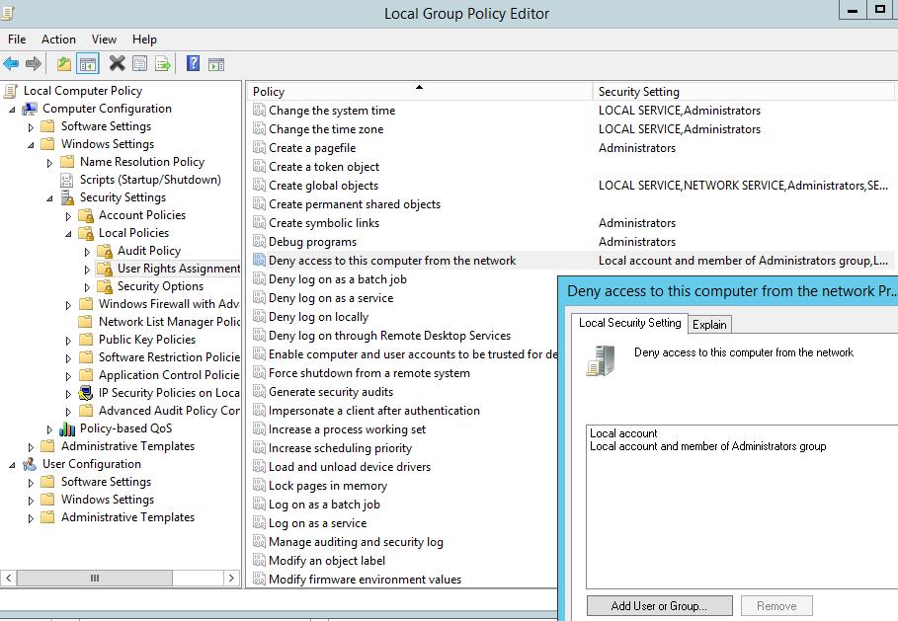Select 'Local account and member of Administrators group' entry
898x621 pixels.
pyautogui.click(x=708, y=446)
